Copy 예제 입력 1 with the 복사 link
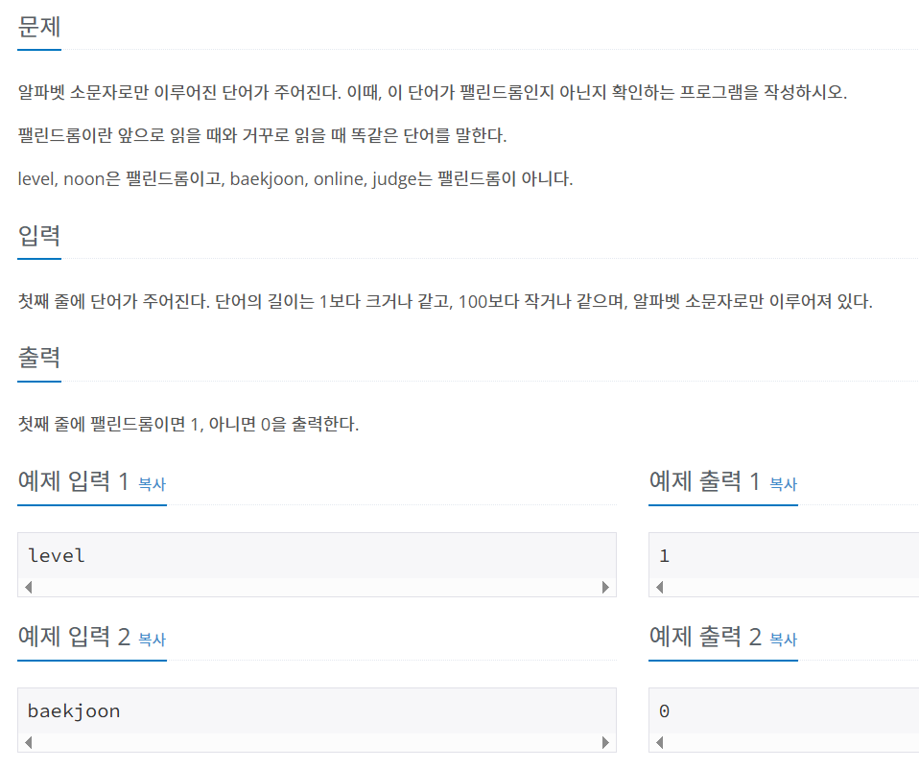 tap(152, 484)
